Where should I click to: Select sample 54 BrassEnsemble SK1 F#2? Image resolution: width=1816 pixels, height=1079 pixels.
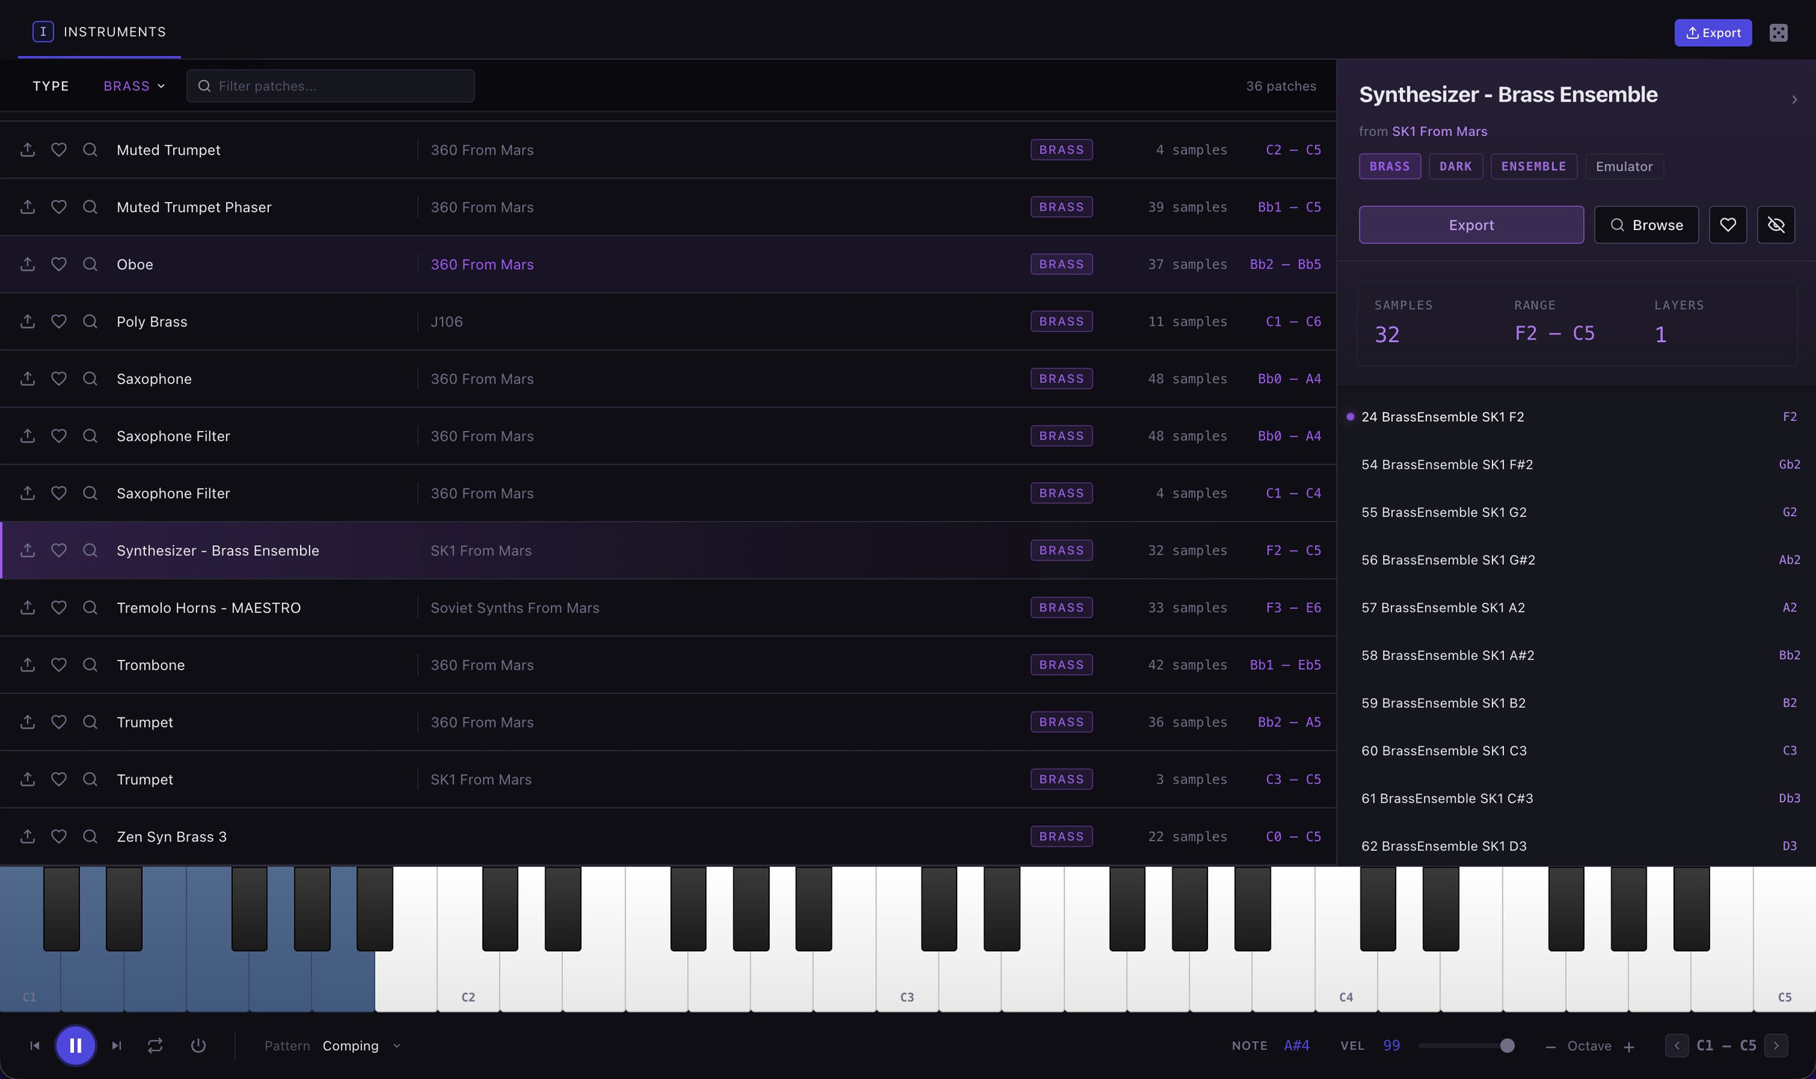tap(1576, 464)
